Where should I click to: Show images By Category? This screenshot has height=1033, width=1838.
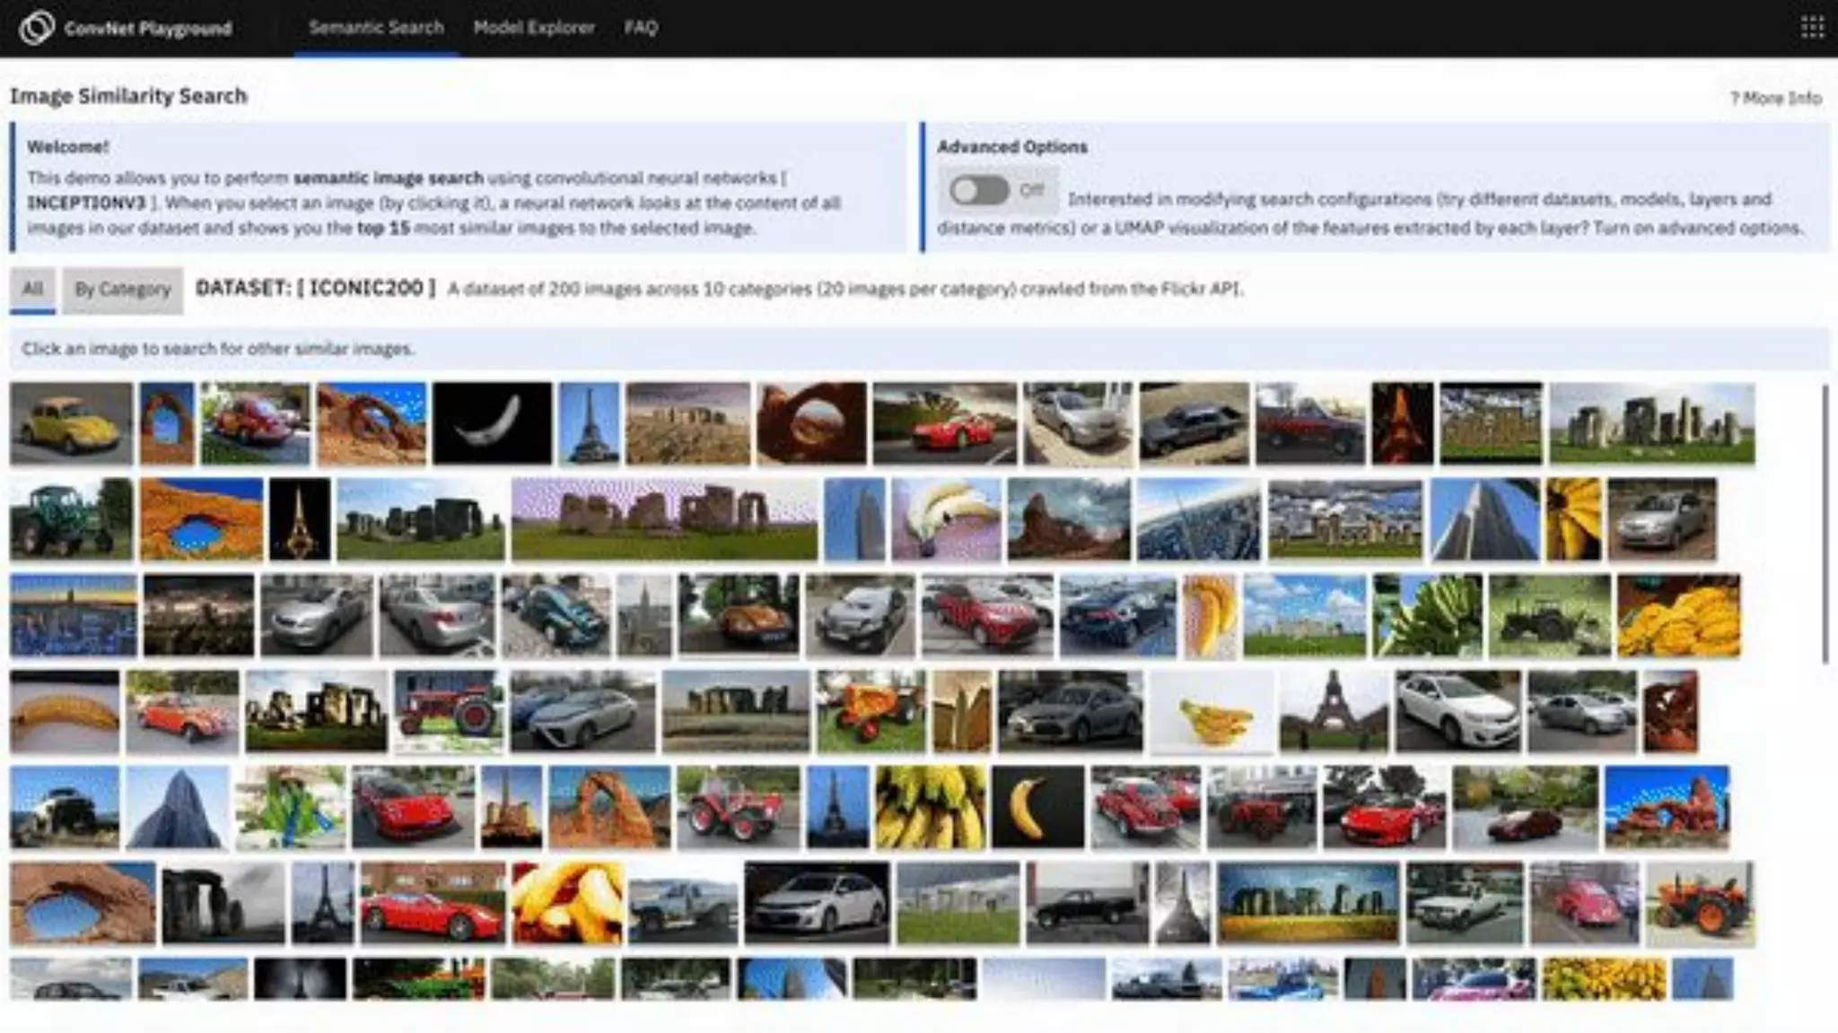122,290
